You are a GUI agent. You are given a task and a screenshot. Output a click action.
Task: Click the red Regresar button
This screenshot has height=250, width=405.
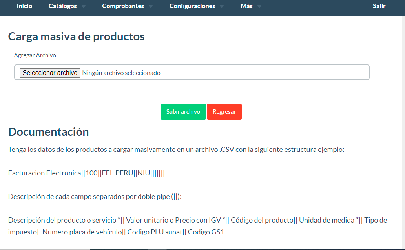coord(224,111)
